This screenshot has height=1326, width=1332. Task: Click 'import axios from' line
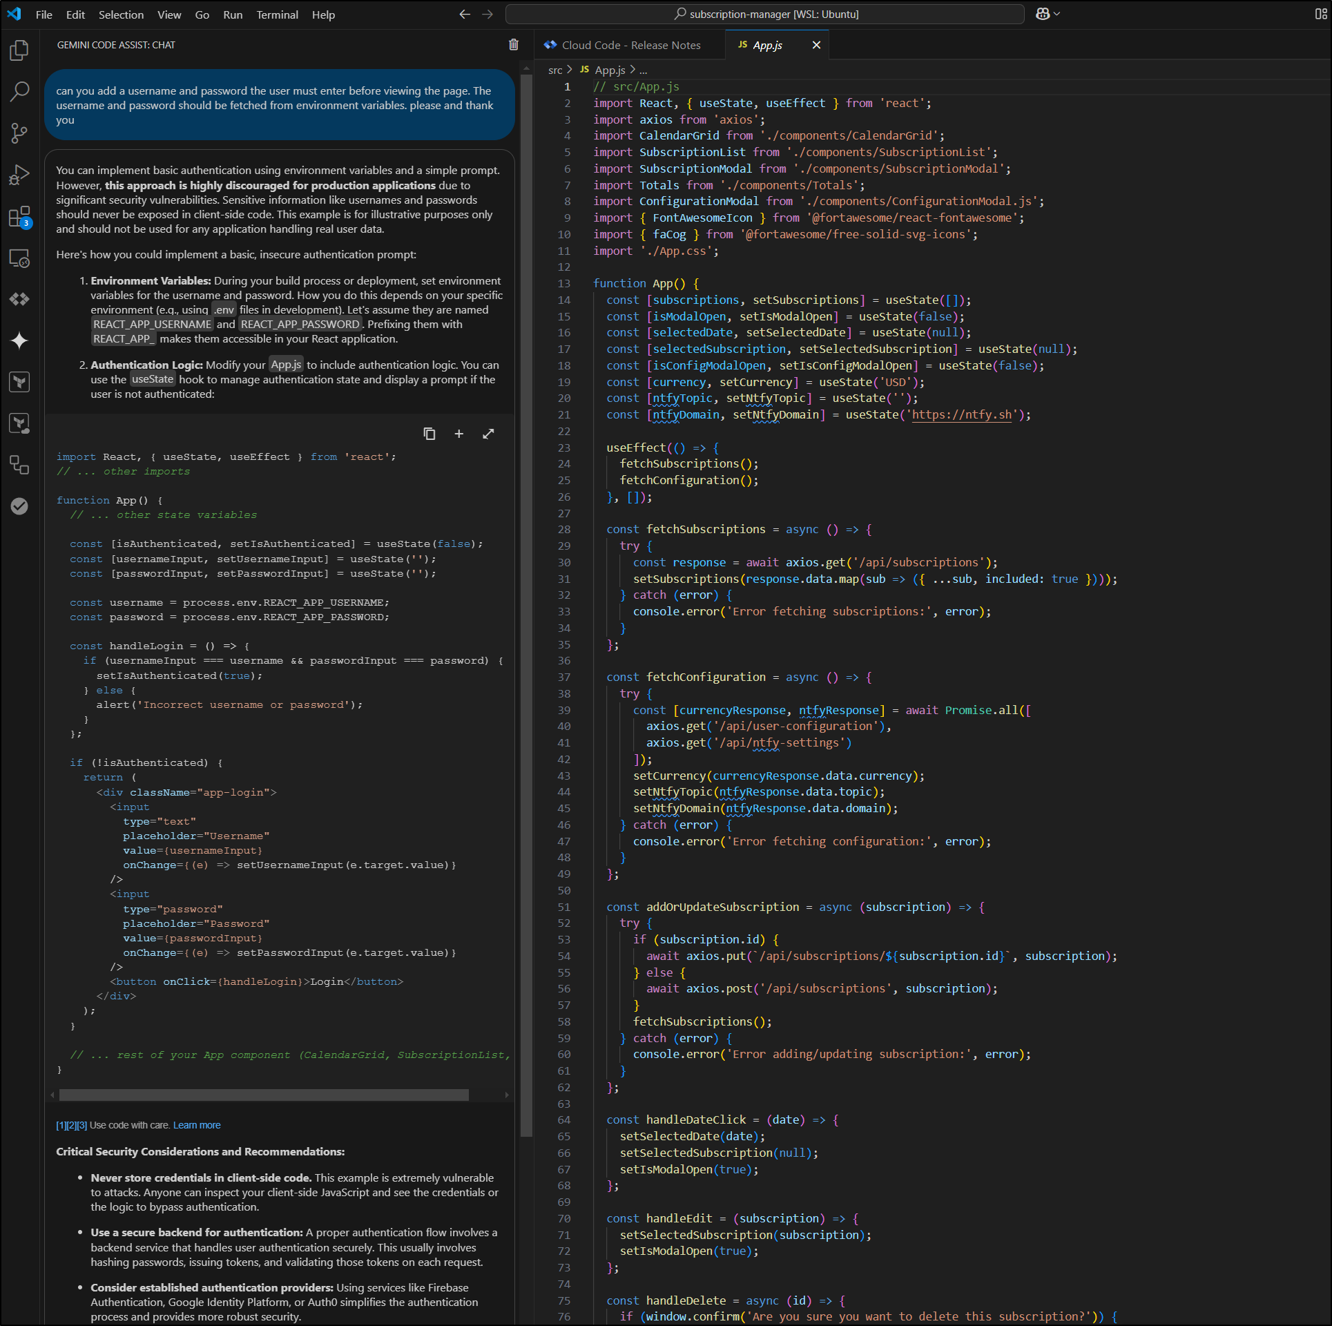coord(679,119)
